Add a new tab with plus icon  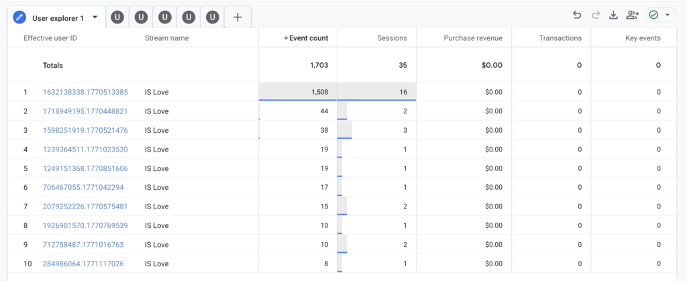click(237, 17)
